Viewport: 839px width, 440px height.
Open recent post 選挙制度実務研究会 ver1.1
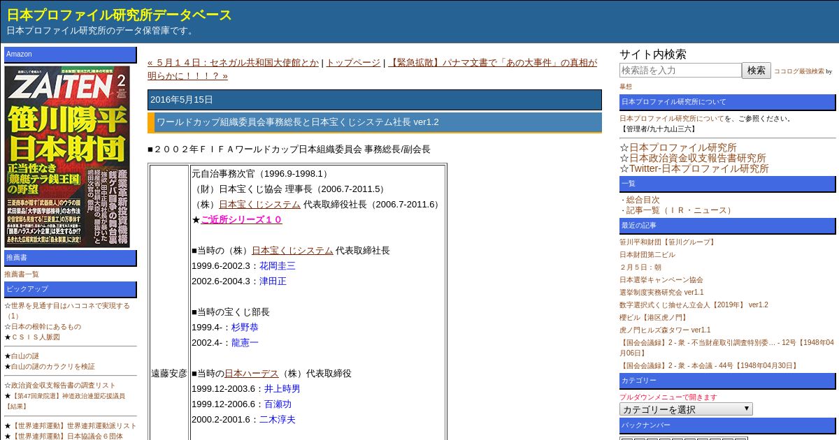tap(661, 293)
